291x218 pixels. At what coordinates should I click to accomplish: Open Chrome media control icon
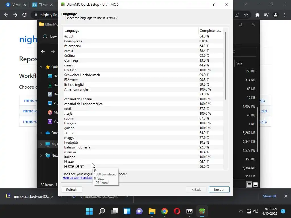[x=267, y=15]
